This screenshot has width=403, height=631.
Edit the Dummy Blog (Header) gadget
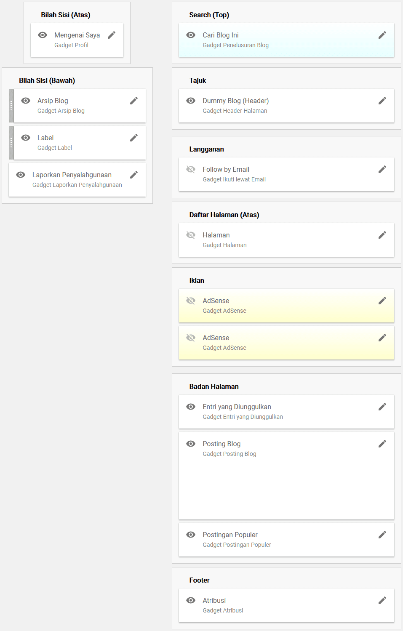[x=382, y=101]
